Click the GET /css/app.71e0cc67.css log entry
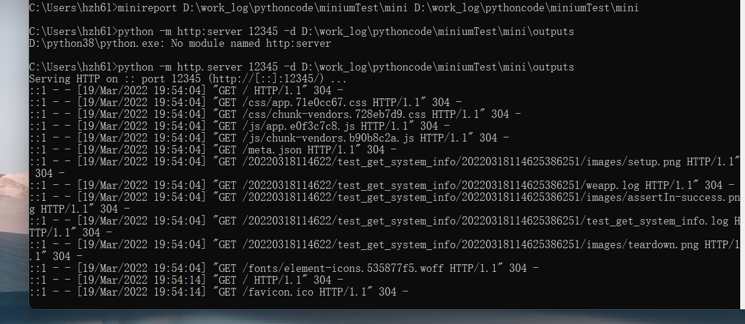Image resolution: width=745 pixels, height=324 pixels. pos(245,102)
